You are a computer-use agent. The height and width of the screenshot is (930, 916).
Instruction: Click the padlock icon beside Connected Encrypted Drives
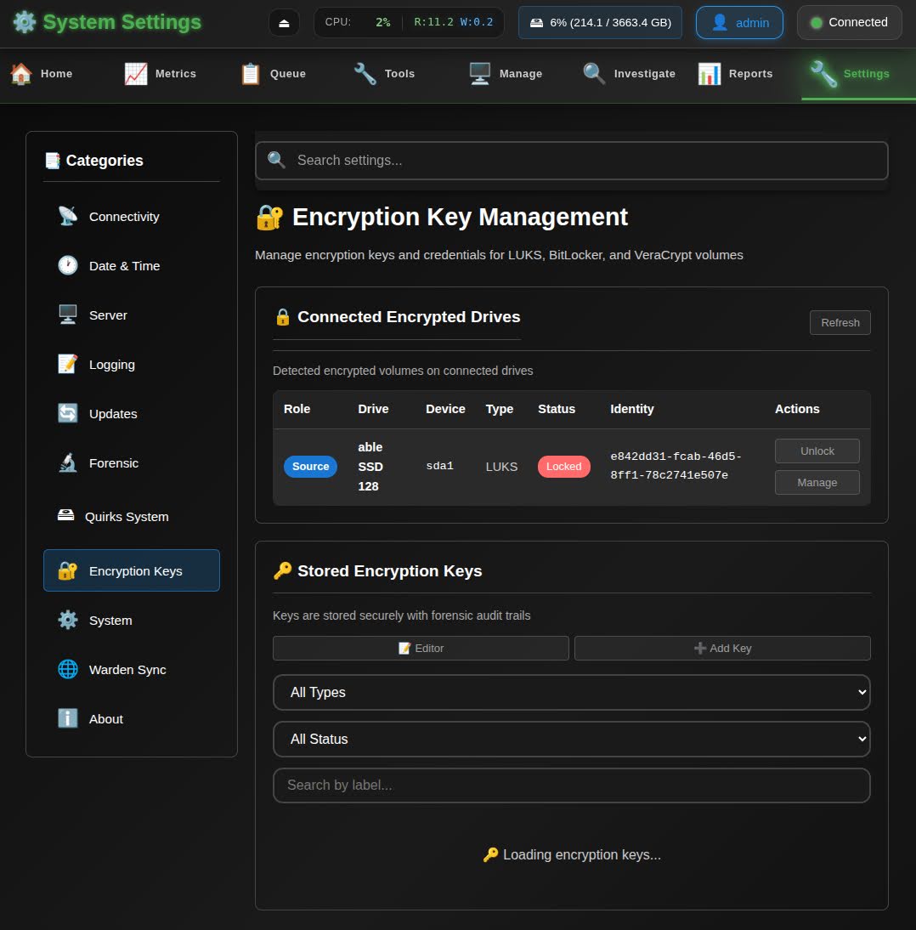tap(283, 317)
